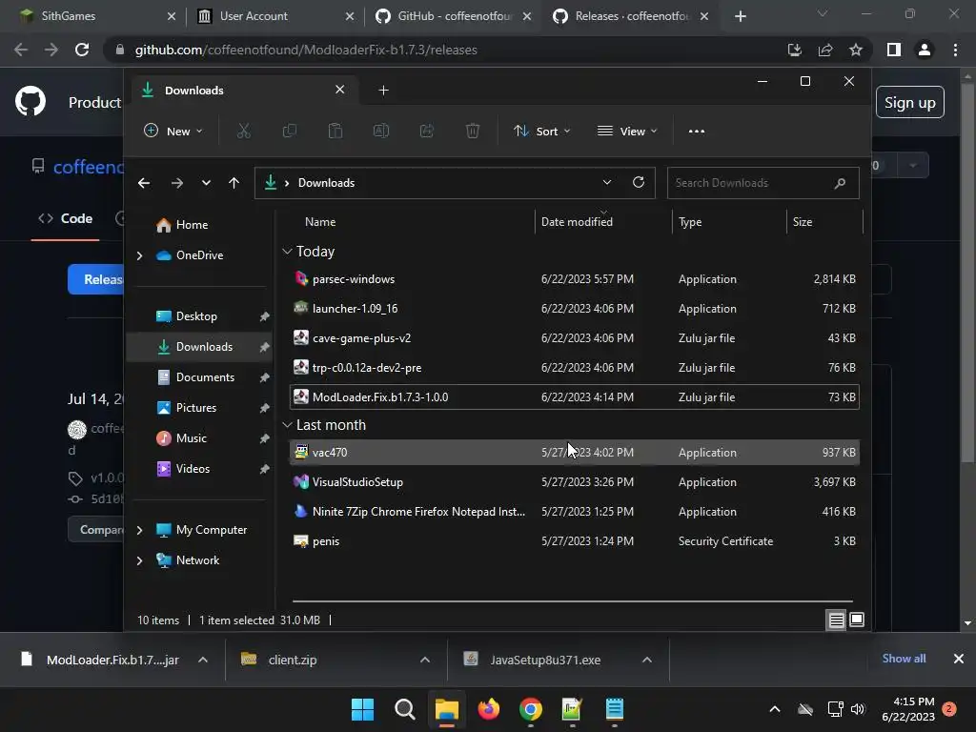976x732 pixels.
Task: Select the cave-game-plus-v2 jar file
Action: click(x=575, y=338)
